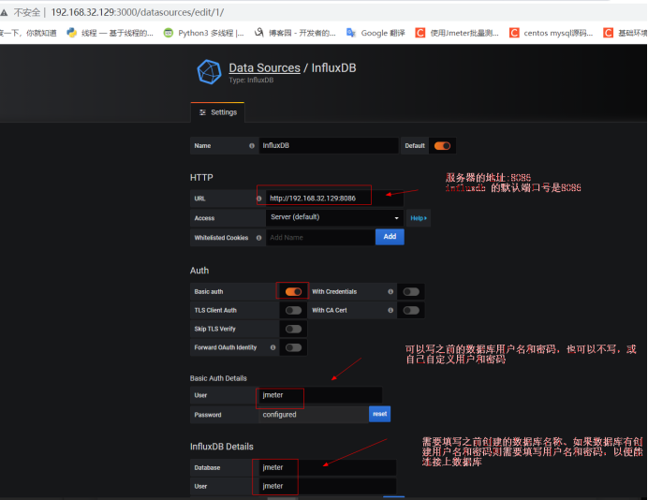This screenshot has height=500, width=648.
Task: Click the Settings tab sliders icon
Action: pos(202,112)
